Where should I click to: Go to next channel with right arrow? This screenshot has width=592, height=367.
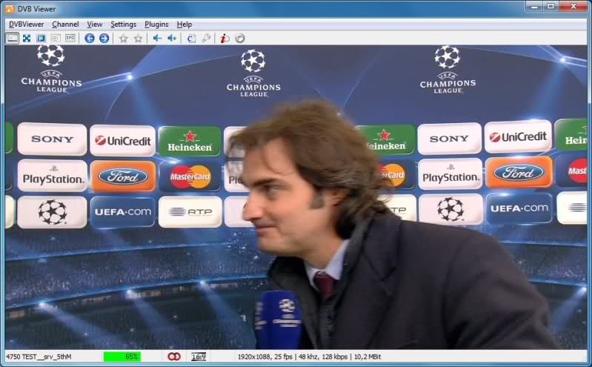click(x=104, y=38)
